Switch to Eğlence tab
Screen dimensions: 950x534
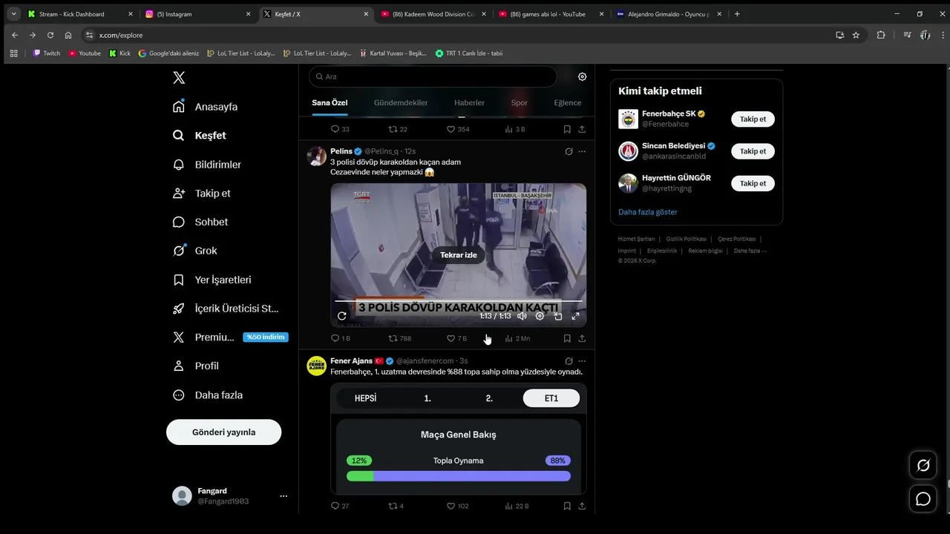[568, 103]
